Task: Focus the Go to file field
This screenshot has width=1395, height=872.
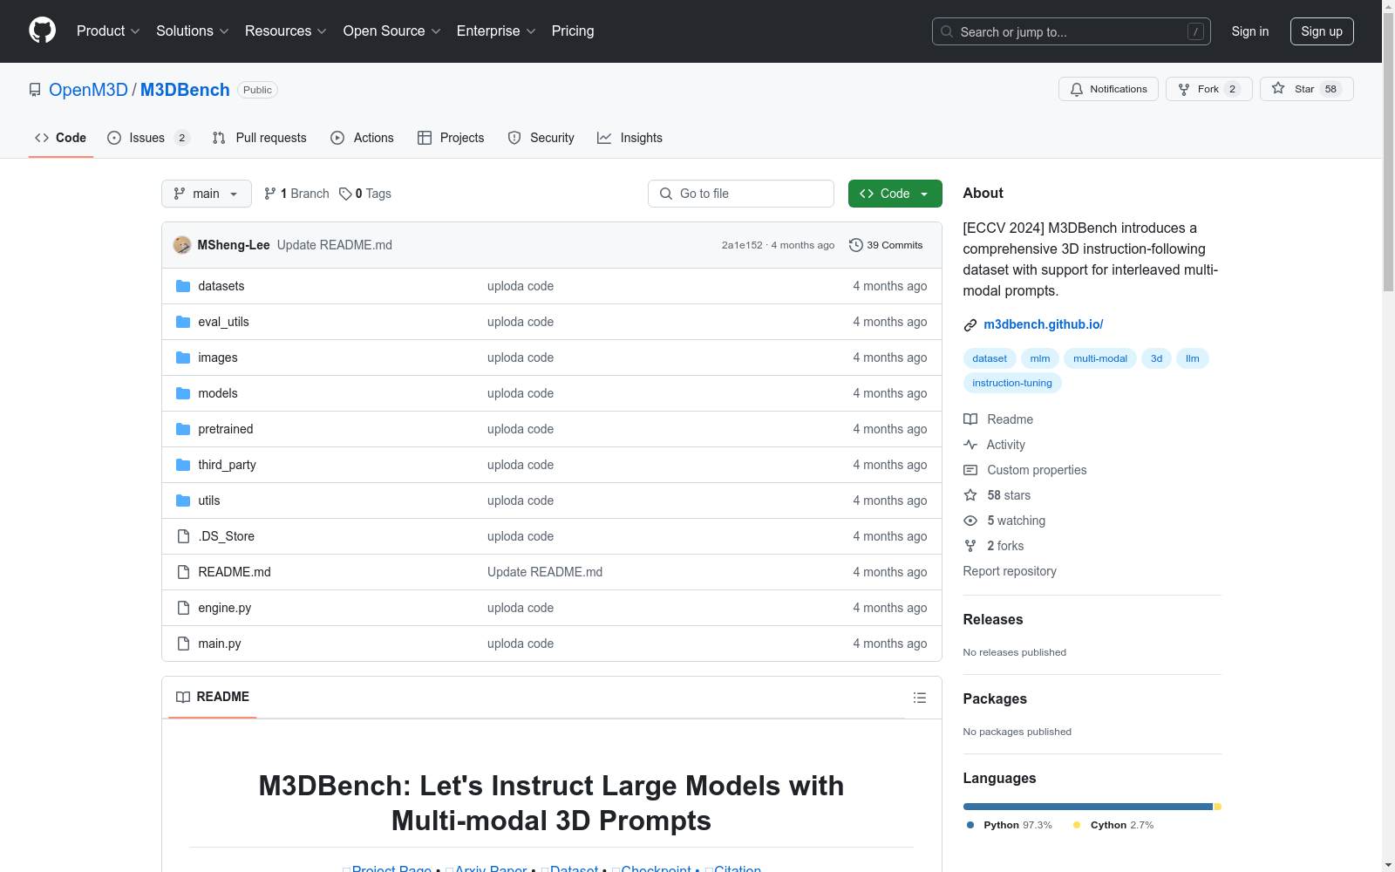Action: tap(741, 194)
